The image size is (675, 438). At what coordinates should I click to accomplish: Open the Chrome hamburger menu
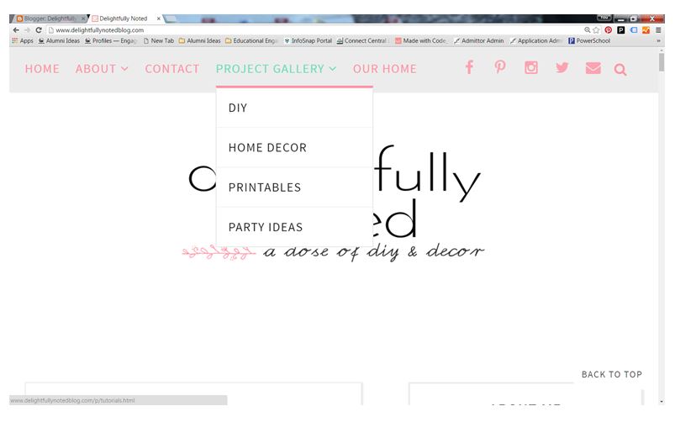658,30
